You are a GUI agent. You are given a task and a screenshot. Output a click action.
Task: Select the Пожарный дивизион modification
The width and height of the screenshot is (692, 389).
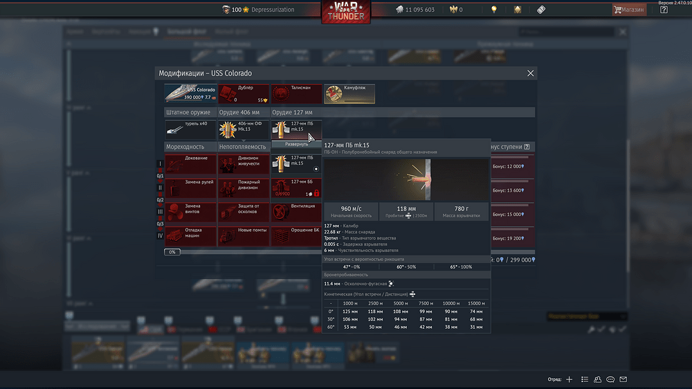tap(243, 188)
